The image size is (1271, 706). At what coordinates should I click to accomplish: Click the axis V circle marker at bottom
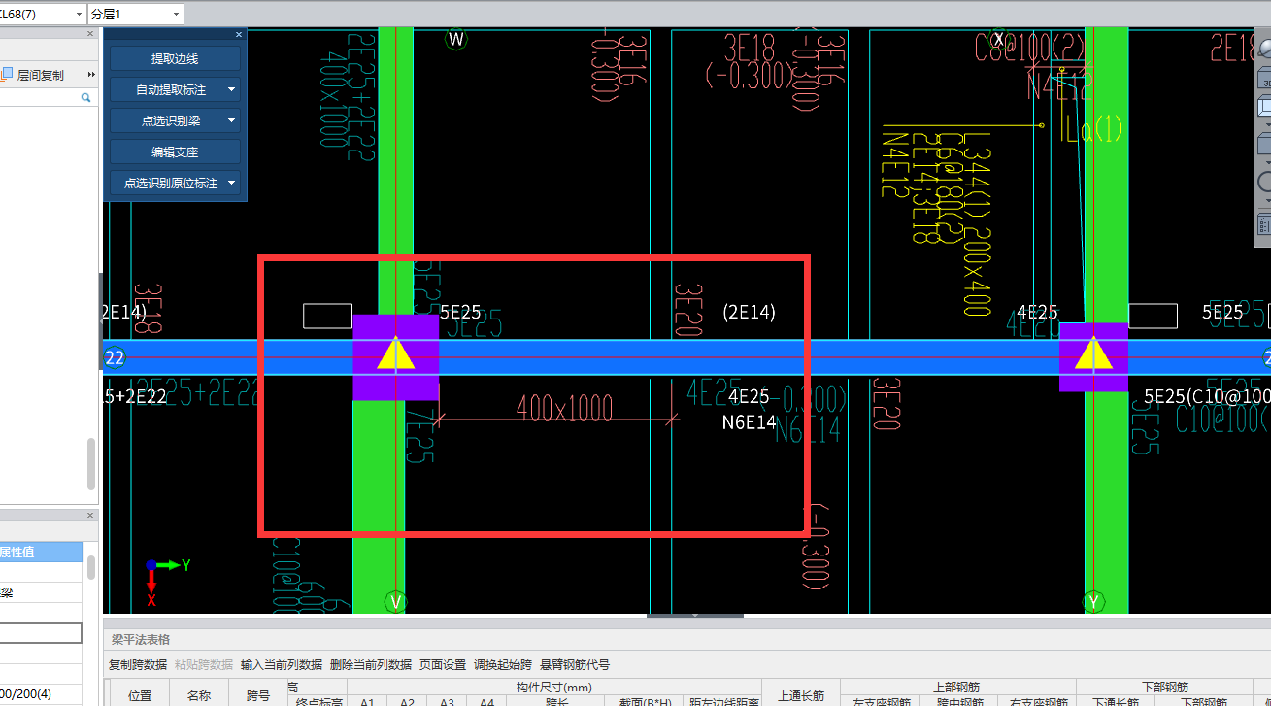click(395, 601)
